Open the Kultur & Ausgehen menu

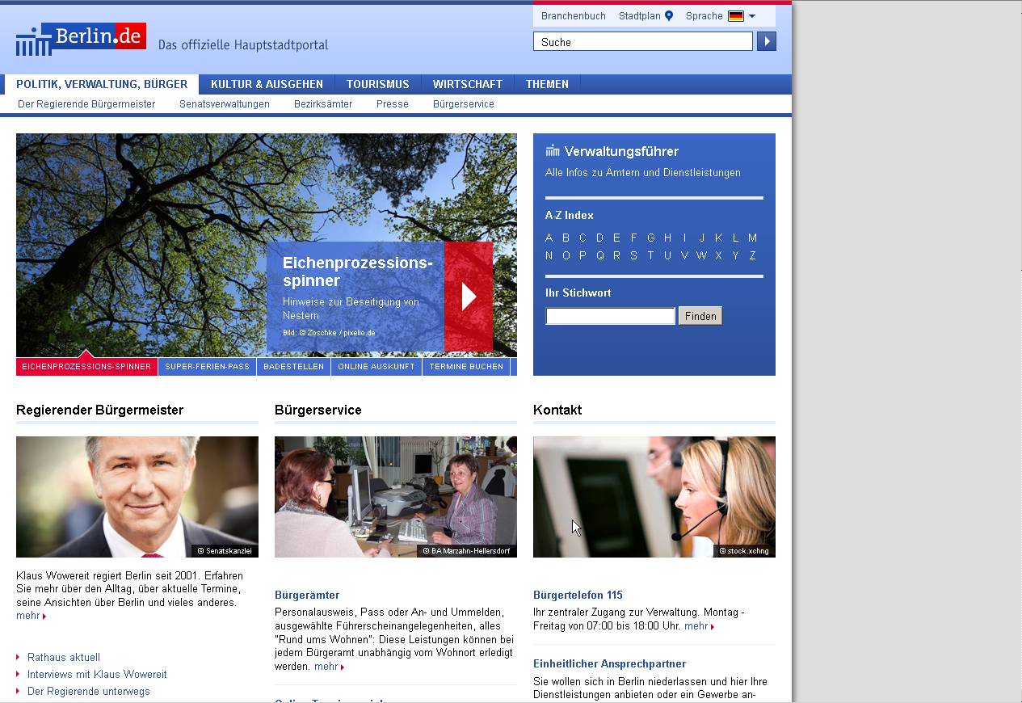tap(267, 84)
